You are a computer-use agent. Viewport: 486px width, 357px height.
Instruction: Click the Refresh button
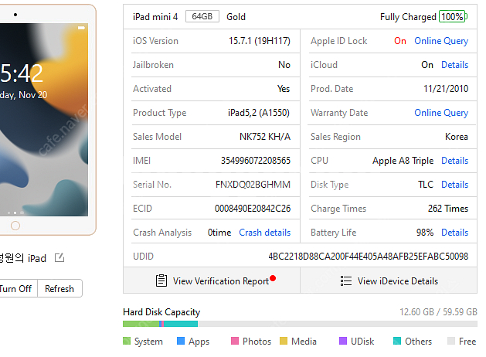[x=59, y=289]
